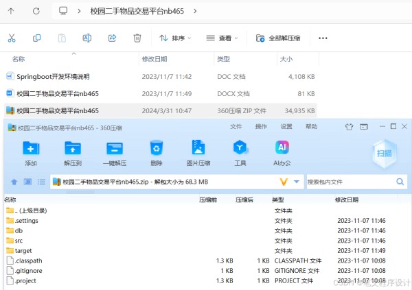Click the This PC monitor icon in address bar
The image size is (412, 290).
63,11
